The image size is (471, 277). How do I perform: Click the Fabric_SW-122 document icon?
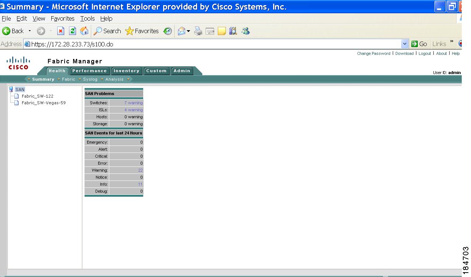click(x=16, y=96)
